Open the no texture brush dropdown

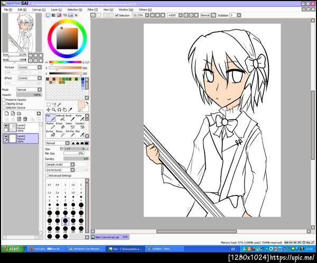point(60,170)
